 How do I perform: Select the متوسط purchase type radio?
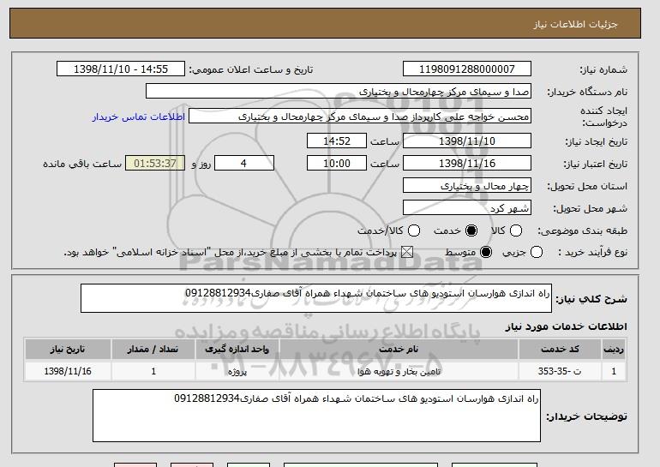click(x=486, y=252)
